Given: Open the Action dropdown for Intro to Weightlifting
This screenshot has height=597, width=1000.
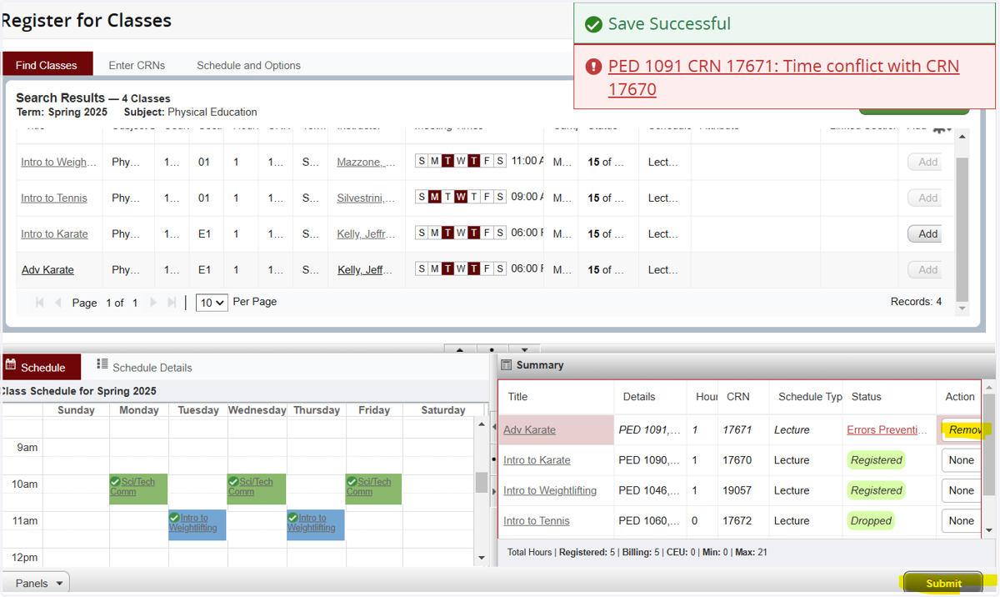Looking at the screenshot, I should (x=962, y=490).
